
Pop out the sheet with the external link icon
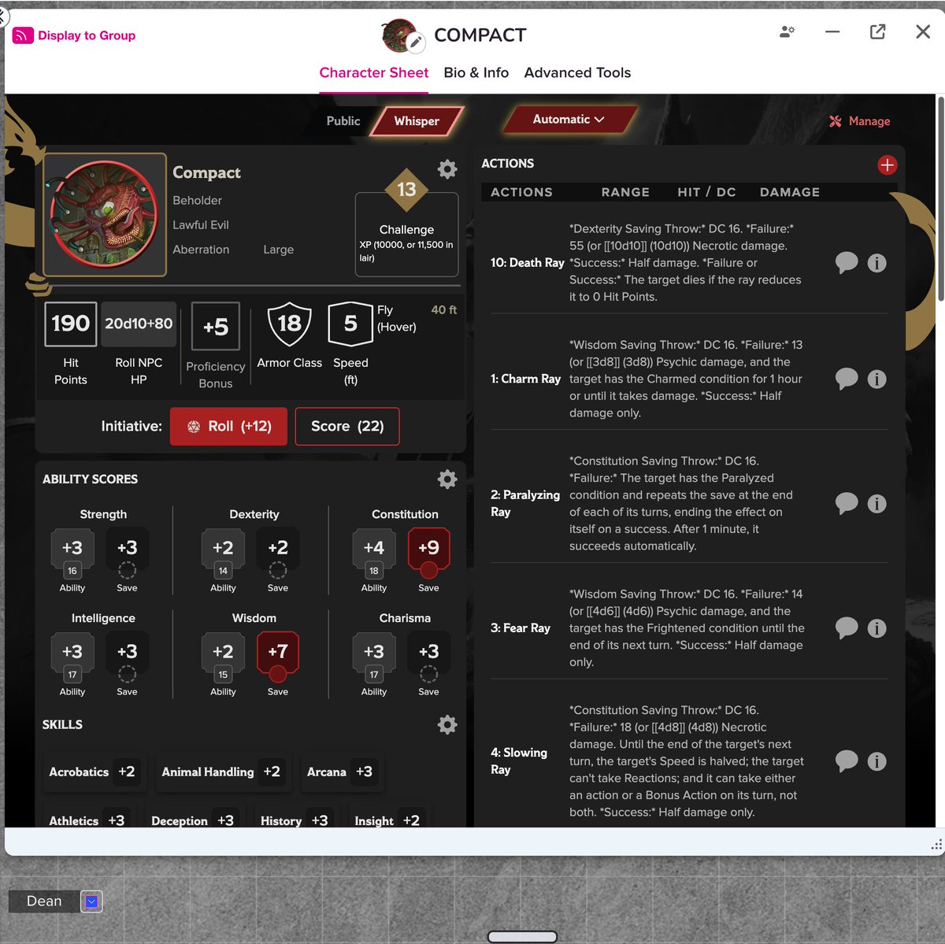coord(877,31)
